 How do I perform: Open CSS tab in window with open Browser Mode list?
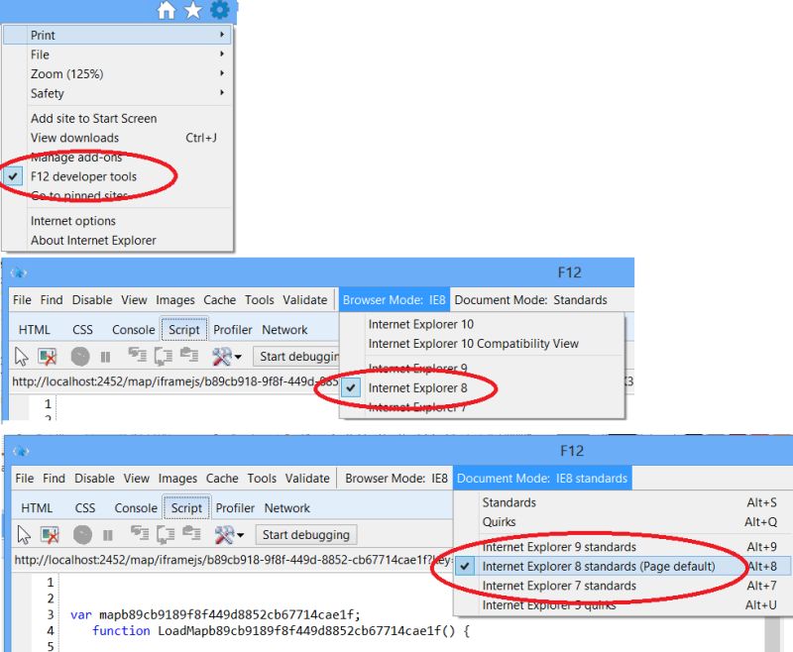pos(82,330)
